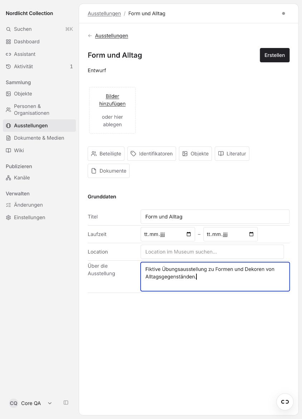Image resolution: width=302 pixels, height=419 pixels.
Task: Click the Über die Ausstellung text area
Action: point(215,276)
